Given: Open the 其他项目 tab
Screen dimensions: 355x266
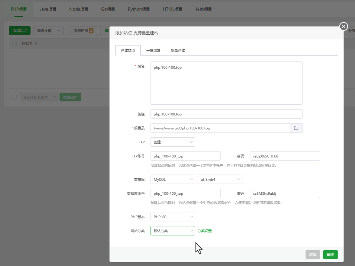Looking at the screenshot, I should point(203,9).
